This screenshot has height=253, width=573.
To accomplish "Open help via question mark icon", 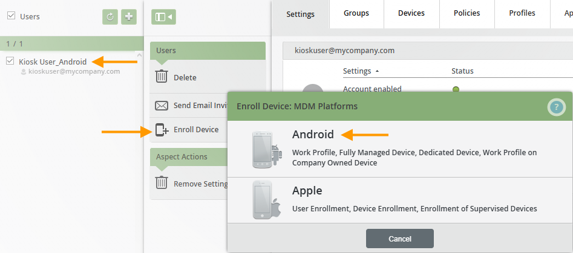I will 556,107.
